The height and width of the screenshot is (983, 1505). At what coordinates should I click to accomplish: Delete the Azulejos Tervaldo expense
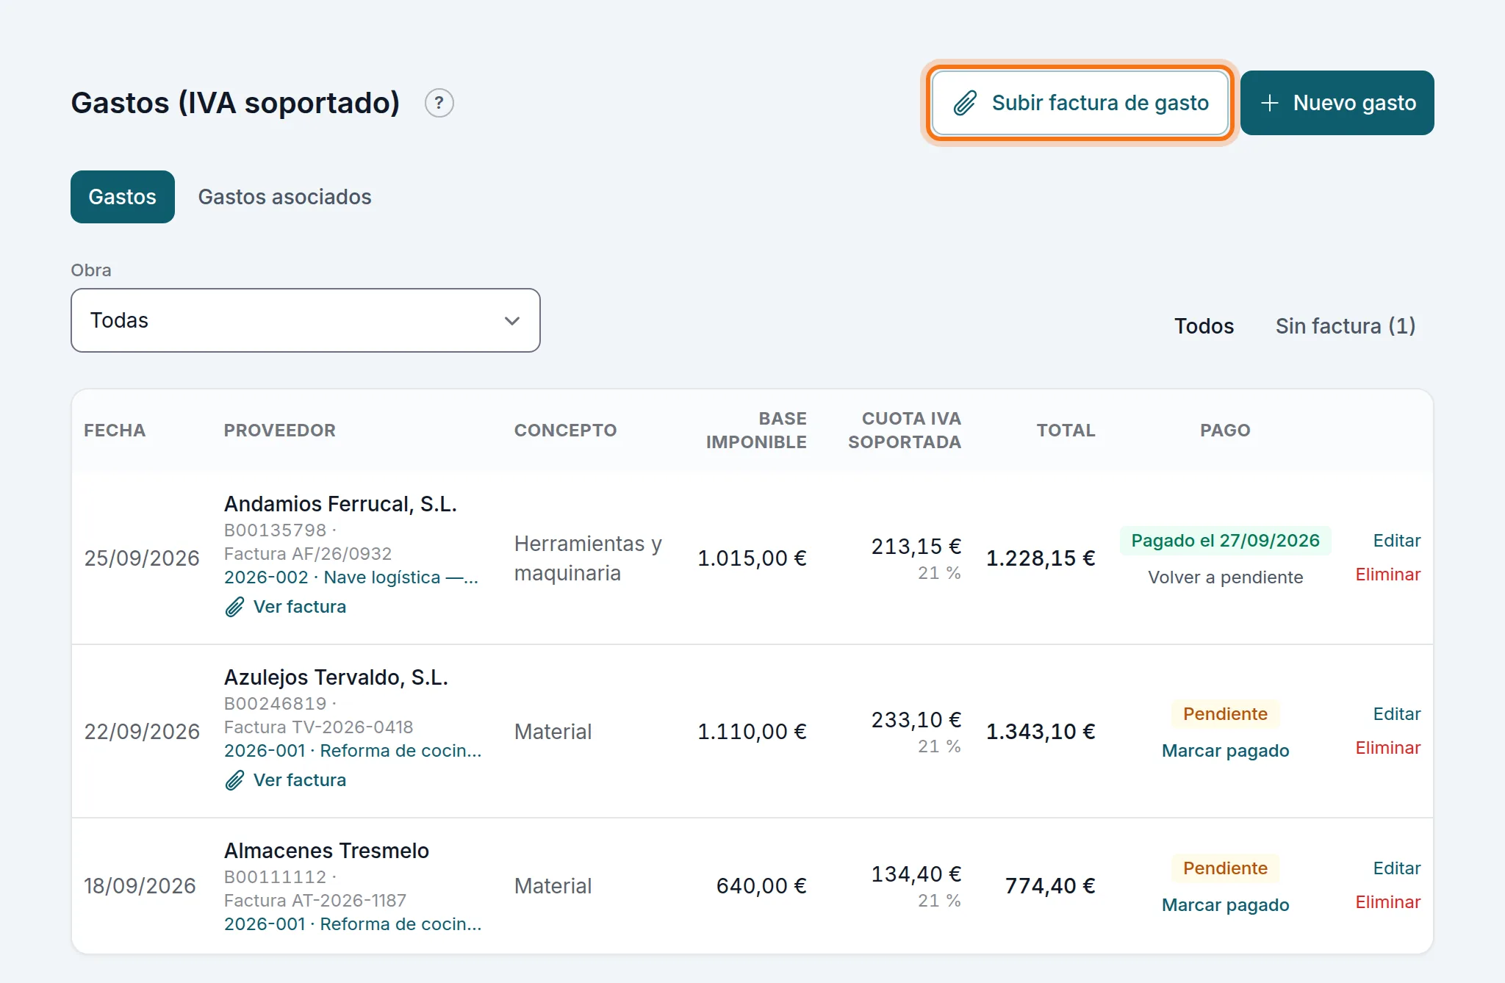click(x=1388, y=748)
